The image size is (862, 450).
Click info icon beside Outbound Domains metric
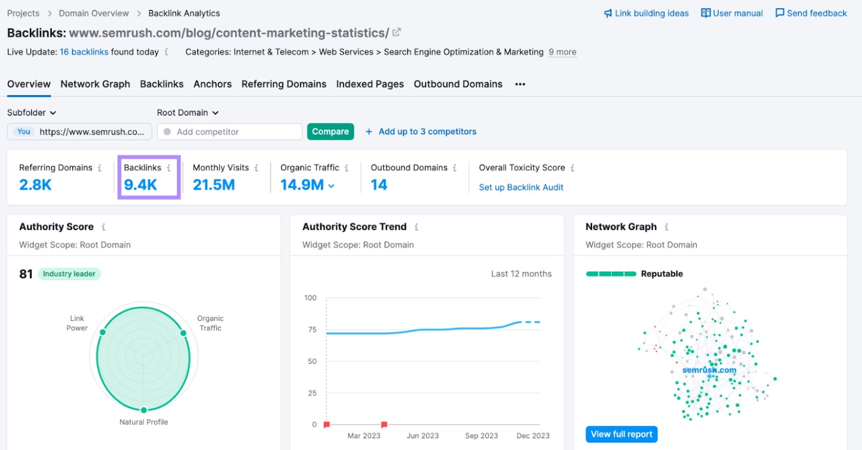455,168
